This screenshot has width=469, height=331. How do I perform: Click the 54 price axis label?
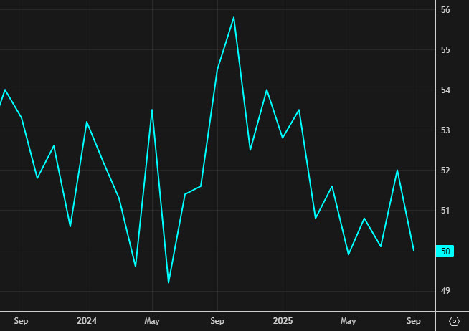445,90
